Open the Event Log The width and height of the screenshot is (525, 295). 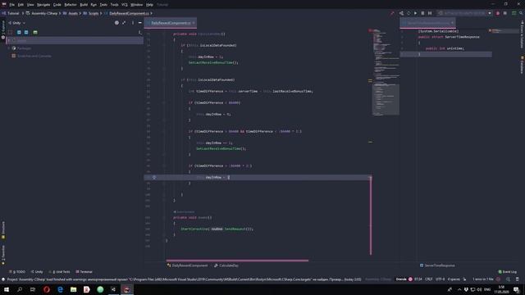[x=507, y=272]
